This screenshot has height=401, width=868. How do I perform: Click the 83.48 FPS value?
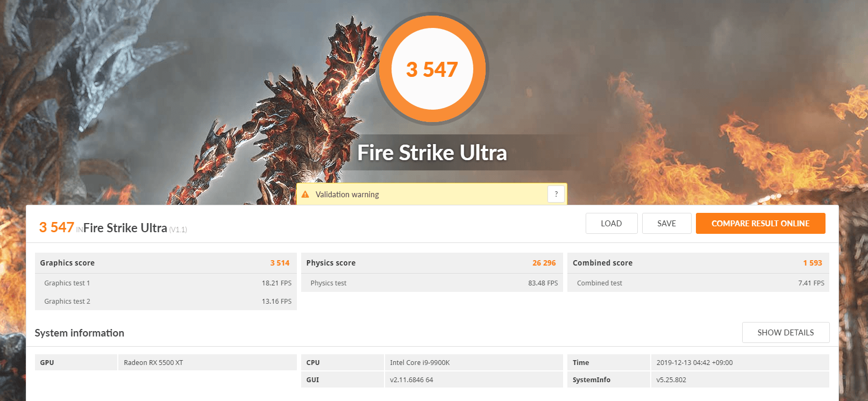click(543, 283)
